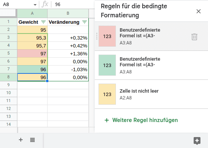Grab the drag handle of the red rule
Image resolution: width=208 pixels, height=148 pixels.
tap(97, 36)
